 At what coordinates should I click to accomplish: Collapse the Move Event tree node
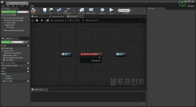tap(3, 51)
